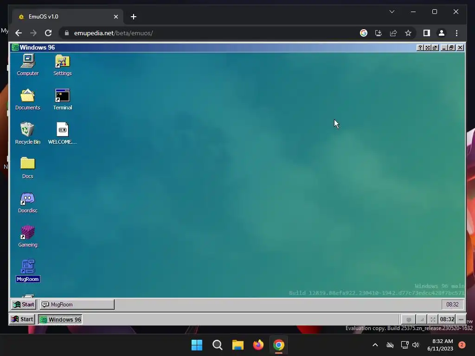Bookmark this page with star icon
Screen dimensions: 475x356
click(x=408, y=33)
